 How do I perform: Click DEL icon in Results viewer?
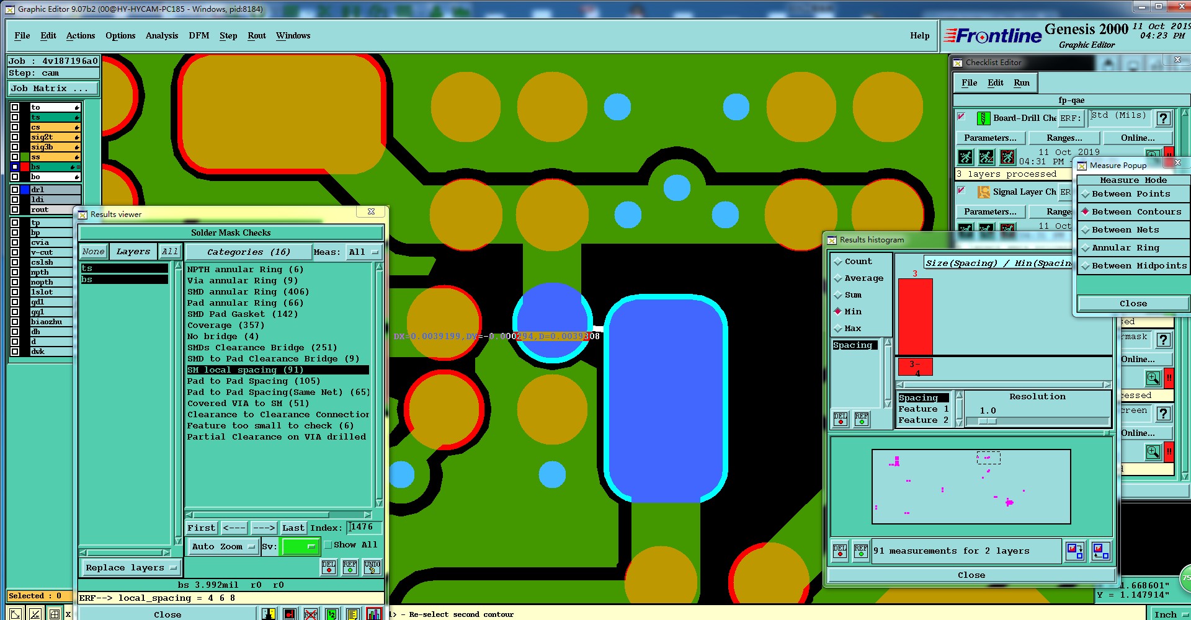click(x=329, y=567)
